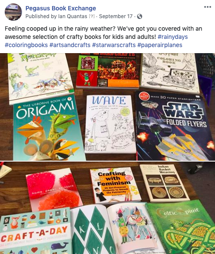Follow the #rainydays hashtag
Image resolution: width=215 pixels, height=254 pixels.
point(172,37)
